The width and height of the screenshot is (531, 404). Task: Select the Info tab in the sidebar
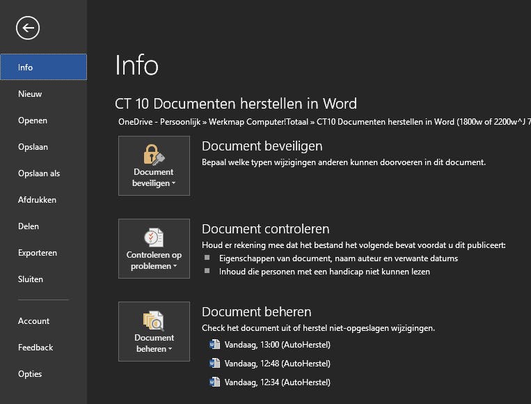(x=44, y=67)
